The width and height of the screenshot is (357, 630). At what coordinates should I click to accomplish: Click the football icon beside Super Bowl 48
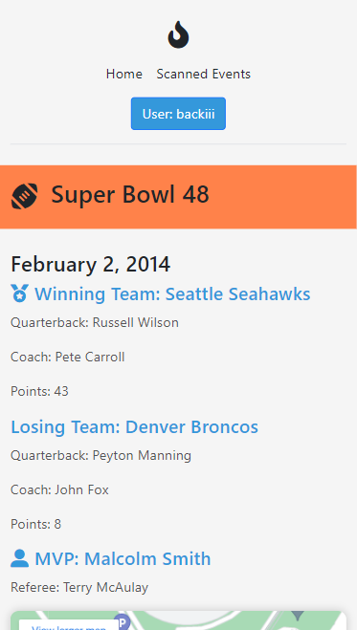25,196
